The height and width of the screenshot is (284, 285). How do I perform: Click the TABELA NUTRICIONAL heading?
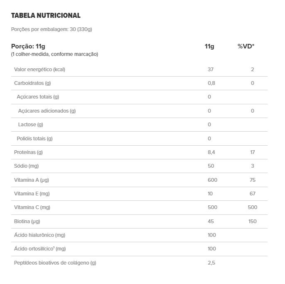[x=46, y=15]
